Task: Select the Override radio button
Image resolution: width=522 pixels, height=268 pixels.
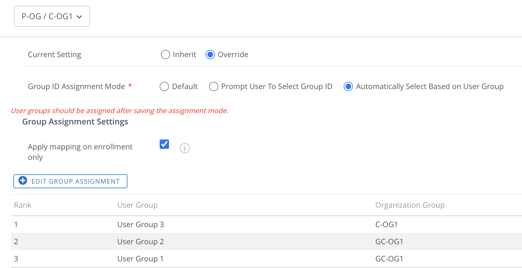Action: coord(210,55)
